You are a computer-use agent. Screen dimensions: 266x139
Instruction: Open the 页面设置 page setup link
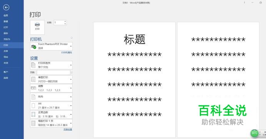point(68,129)
